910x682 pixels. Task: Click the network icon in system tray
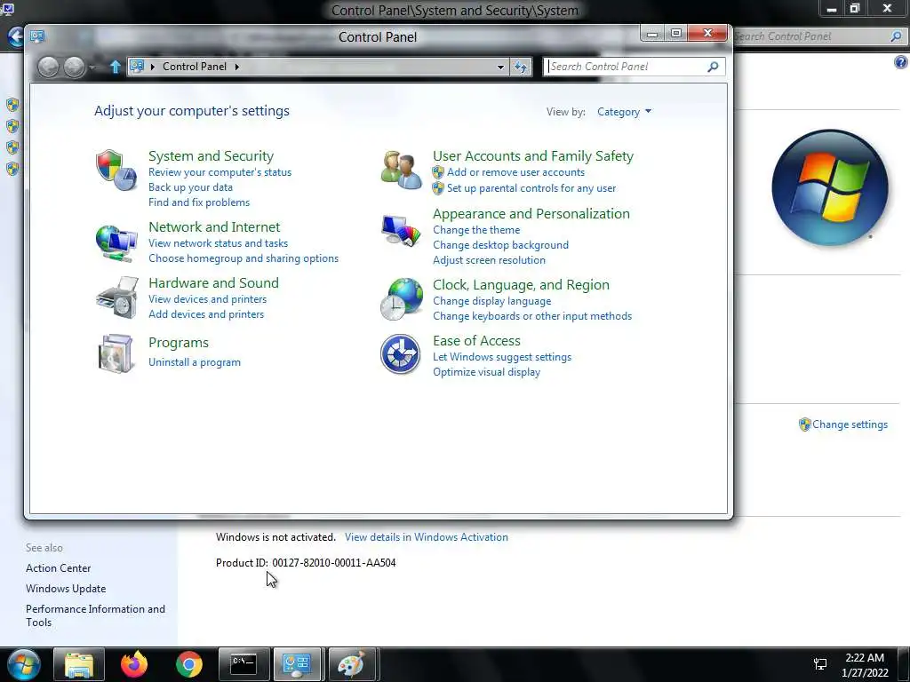820,664
